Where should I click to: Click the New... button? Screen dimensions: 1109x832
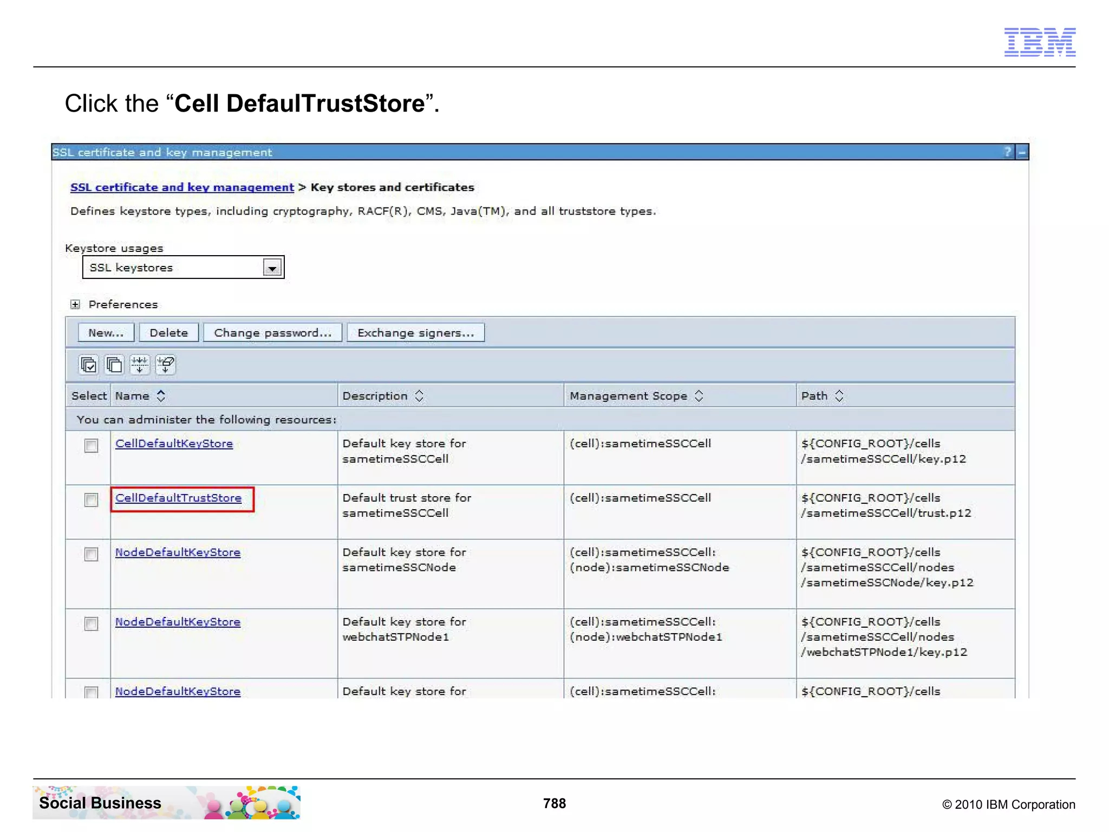tap(106, 333)
